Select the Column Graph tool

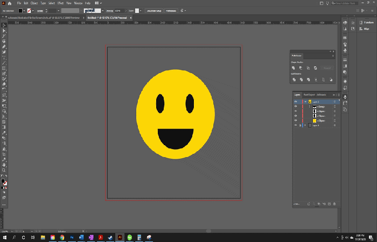pyautogui.click(x=4, y=149)
